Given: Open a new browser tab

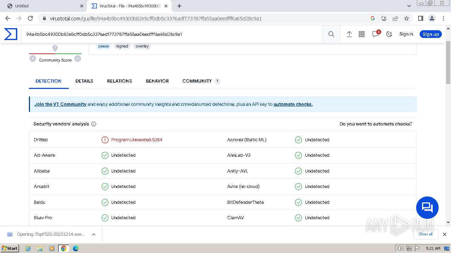Looking at the screenshot, I should tap(179, 6).
